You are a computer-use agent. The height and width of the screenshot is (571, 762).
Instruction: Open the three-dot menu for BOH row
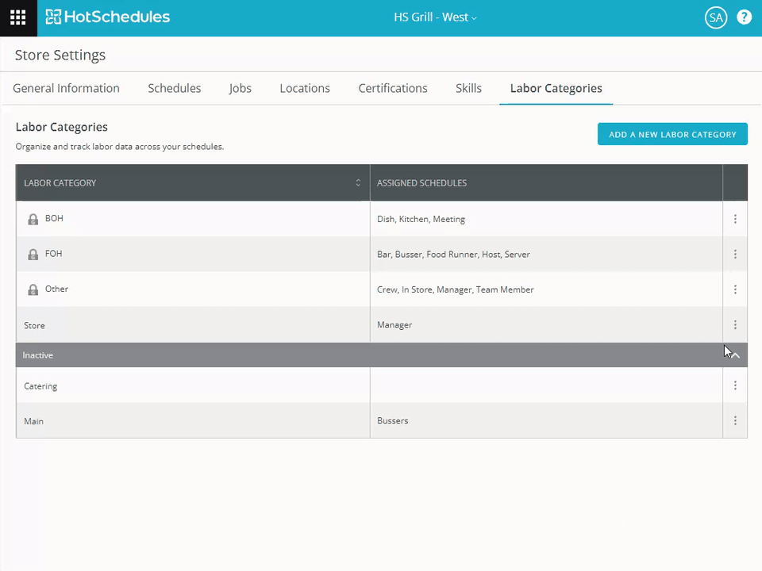pyautogui.click(x=735, y=219)
